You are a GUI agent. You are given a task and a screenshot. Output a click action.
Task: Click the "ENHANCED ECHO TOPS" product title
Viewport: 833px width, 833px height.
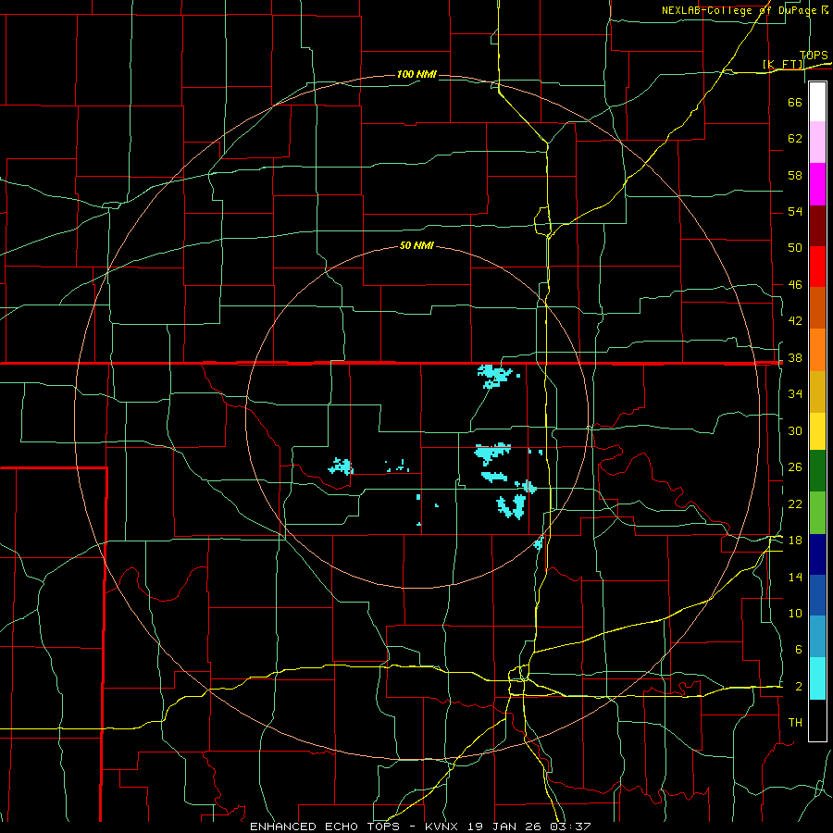pyautogui.click(x=325, y=827)
